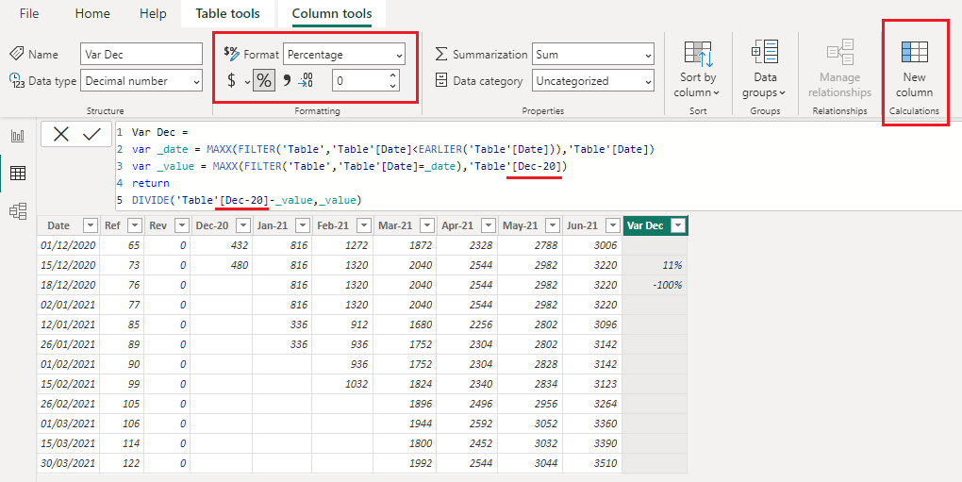Cancel the formula with the X icon

click(60, 134)
